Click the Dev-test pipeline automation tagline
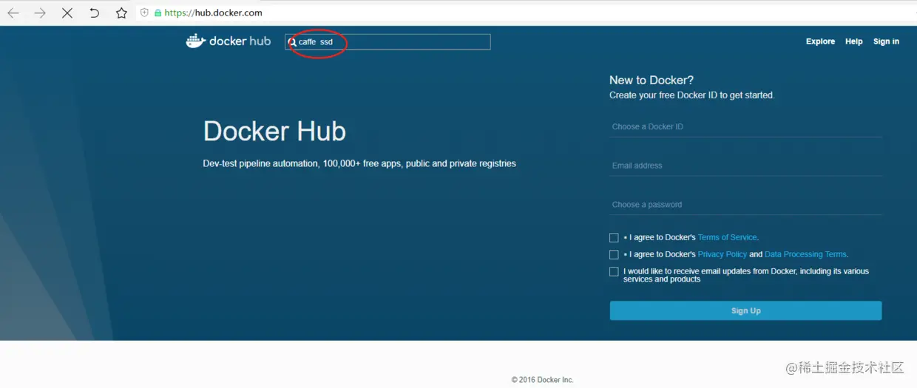This screenshot has width=917, height=388. pos(359,163)
